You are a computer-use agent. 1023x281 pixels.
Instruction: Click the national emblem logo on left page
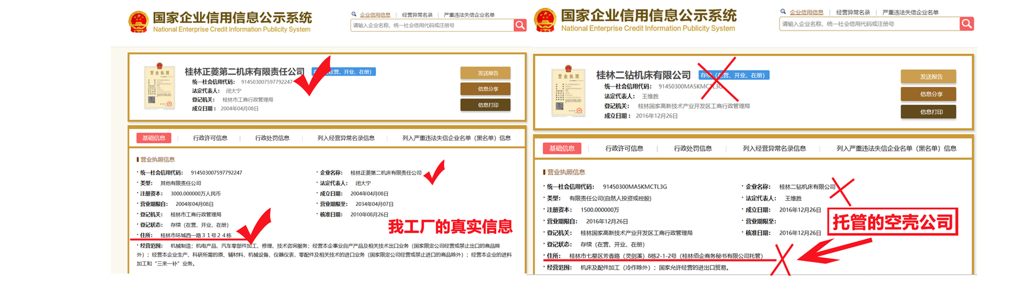coord(139,22)
